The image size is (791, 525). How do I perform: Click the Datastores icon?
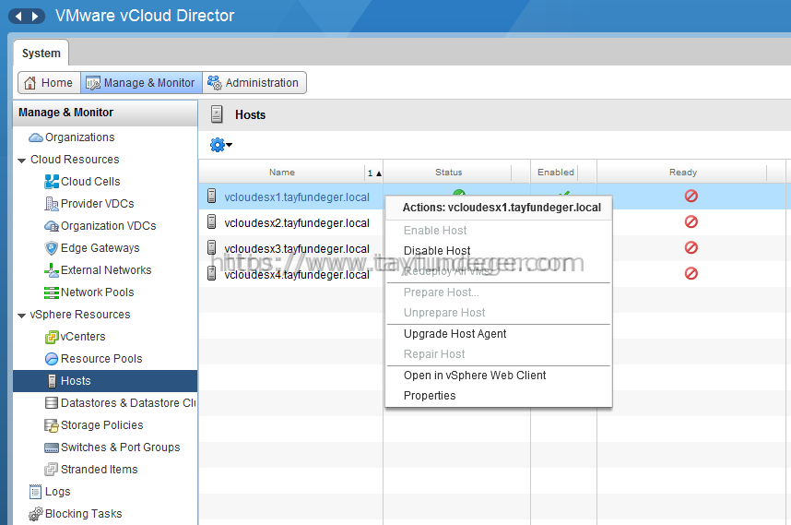(x=52, y=403)
